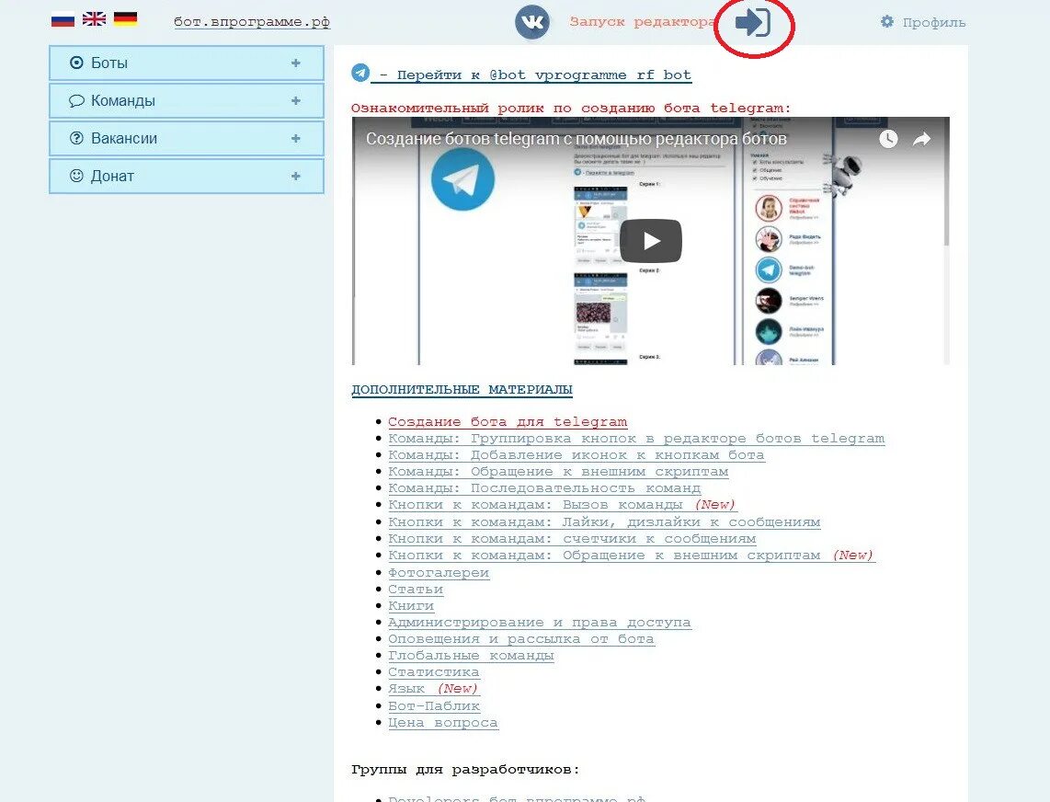Expand the Команды section plus

click(295, 100)
